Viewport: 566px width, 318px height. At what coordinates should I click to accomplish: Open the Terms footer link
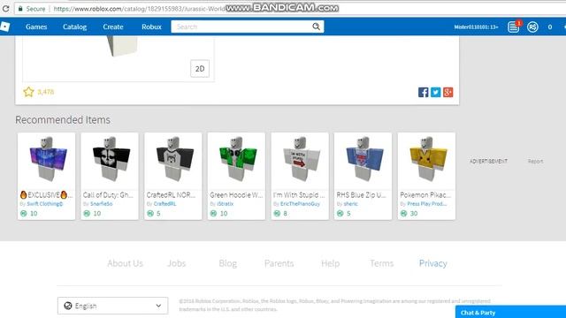[381, 263]
